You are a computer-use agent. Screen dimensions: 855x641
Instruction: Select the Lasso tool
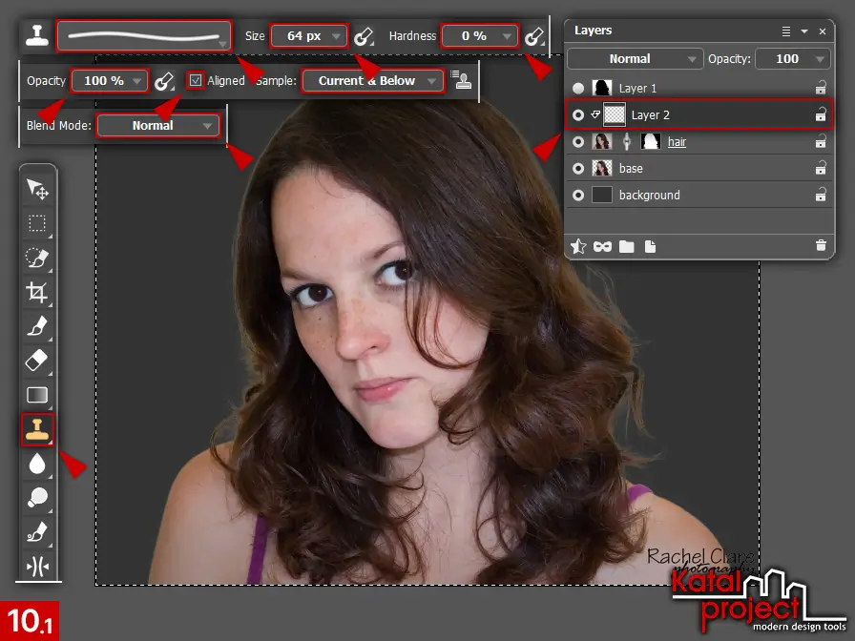pos(37,258)
